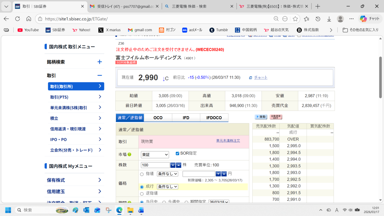
Task: Increase limit price with the up arrow
Action: pyautogui.click(x=224, y=174)
